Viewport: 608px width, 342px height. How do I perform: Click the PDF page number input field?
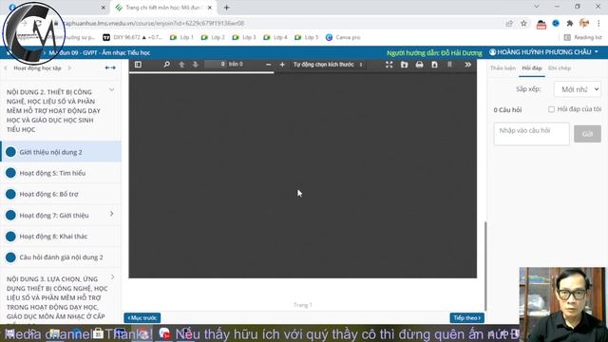(216, 65)
